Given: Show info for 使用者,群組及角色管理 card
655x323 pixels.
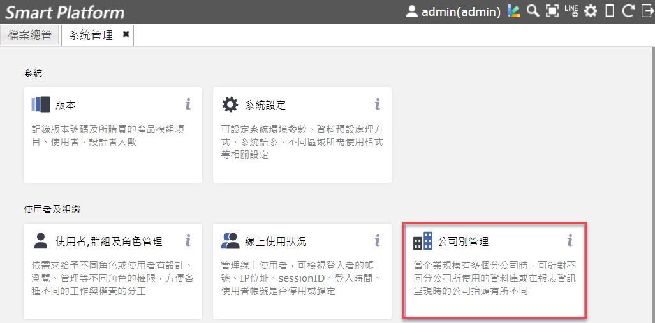Looking at the screenshot, I should pos(188,240).
